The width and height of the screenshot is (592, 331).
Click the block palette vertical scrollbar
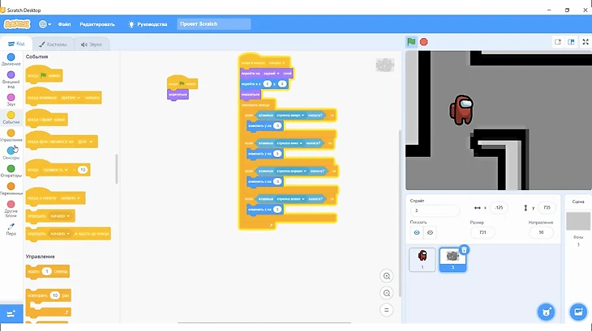pyautogui.click(x=117, y=170)
